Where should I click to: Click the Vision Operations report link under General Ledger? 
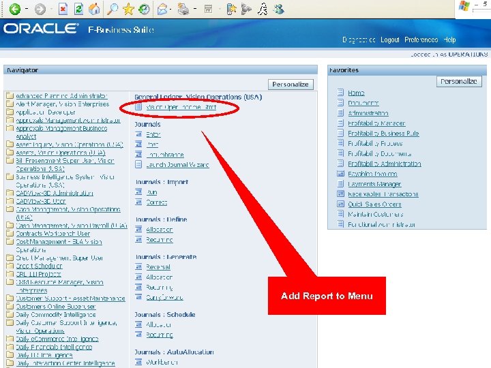click(181, 107)
